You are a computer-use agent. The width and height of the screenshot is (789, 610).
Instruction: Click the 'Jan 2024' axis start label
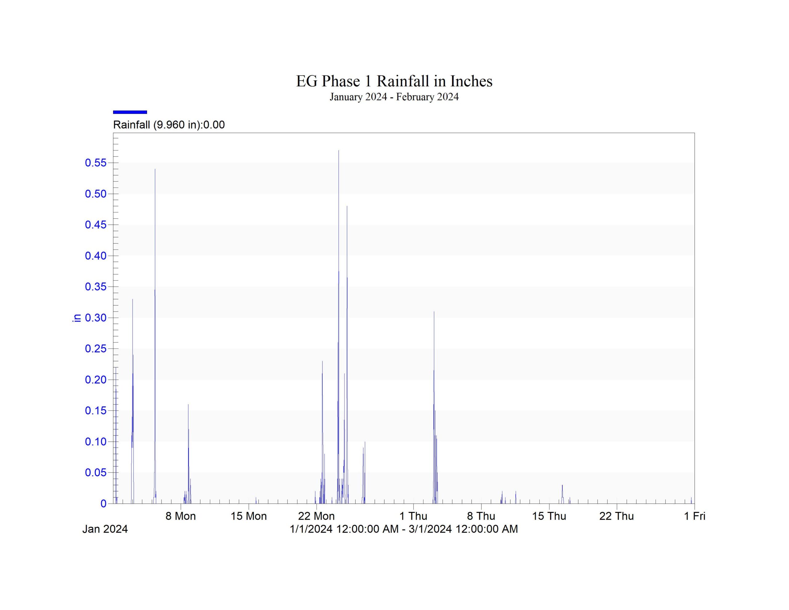(x=105, y=529)
